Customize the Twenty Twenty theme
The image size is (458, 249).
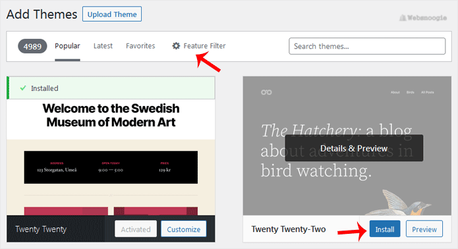point(184,229)
